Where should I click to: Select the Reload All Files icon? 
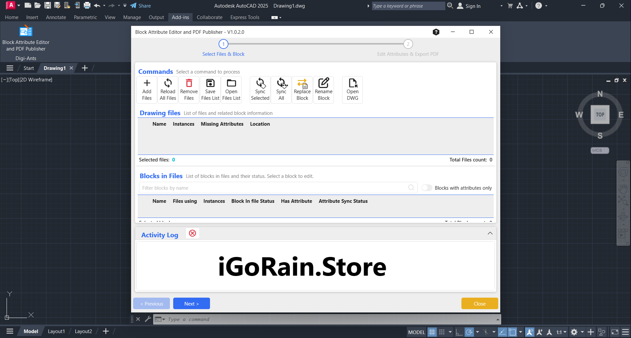pos(168,90)
